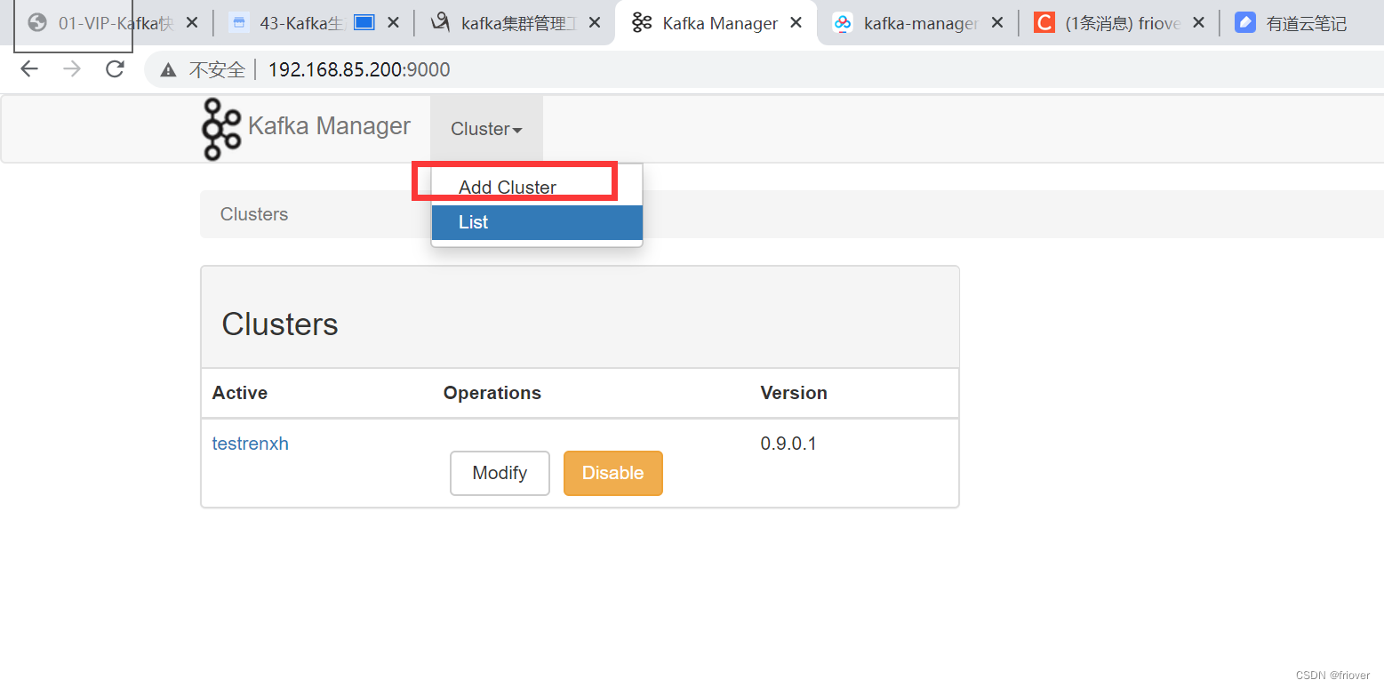Image resolution: width=1384 pixels, height=688 pixels.
Task: Click the address bar URL 192.168.85.200:9000
Action: [x=359, y=69]
